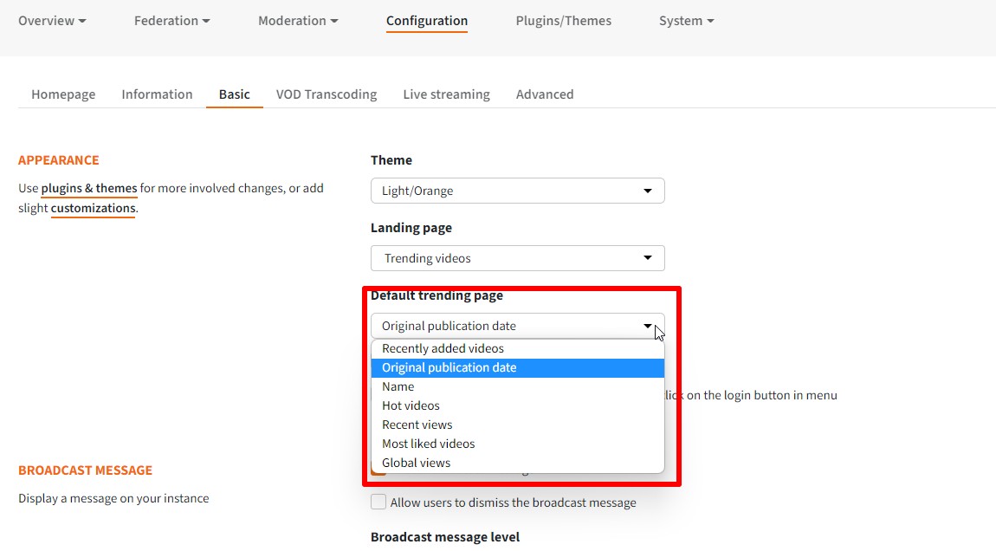Switch to the VOD Transcoding tab
Screen dimensions: 996x551
[x=327, y=94]
